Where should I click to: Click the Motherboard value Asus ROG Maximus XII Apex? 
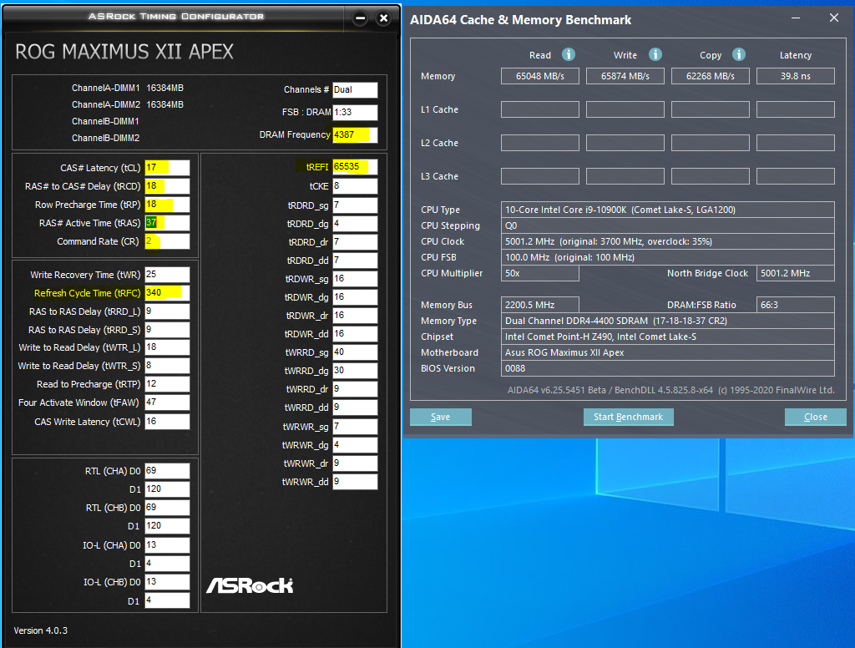click(x=667, y=352)
